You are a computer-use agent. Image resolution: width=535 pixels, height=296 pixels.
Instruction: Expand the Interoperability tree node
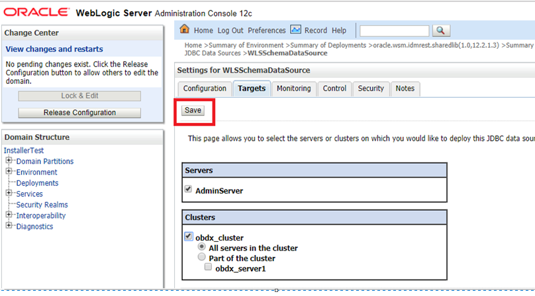9,215
